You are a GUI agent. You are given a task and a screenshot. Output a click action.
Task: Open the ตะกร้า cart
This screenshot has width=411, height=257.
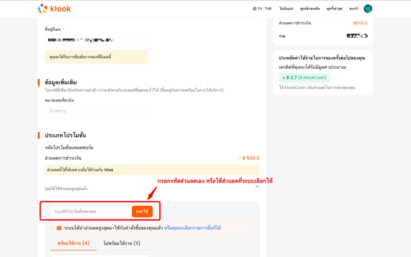click(354, 9)
